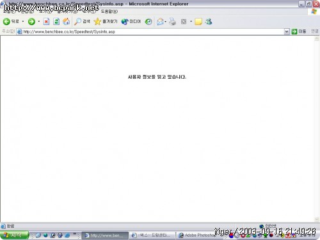Restore down the Internet Explorer window
The height and width of the screenshot is (240, 320).
308,4
